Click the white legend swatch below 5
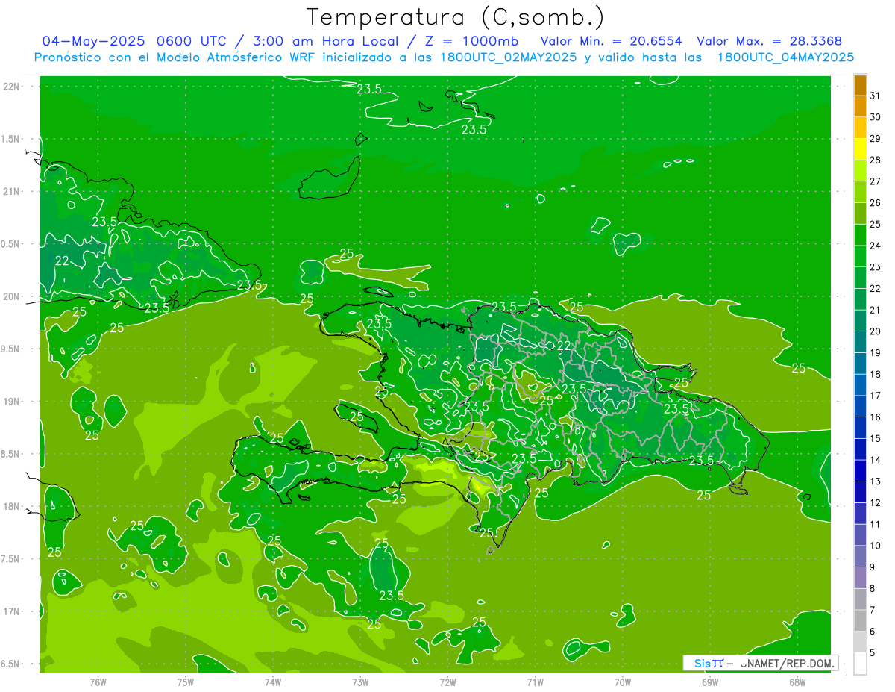The image size is (895, 692). coord(860,664)
